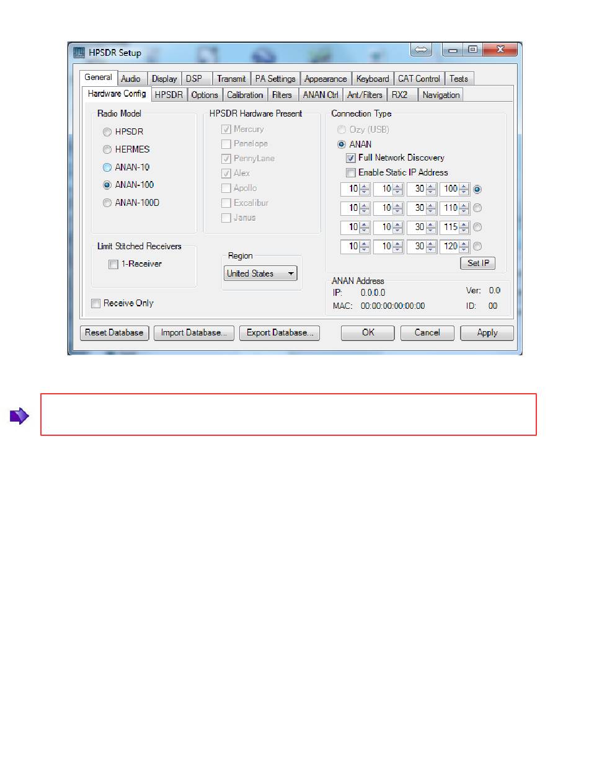
Task: Open the Transmit tab
Action: pos(231,79)
